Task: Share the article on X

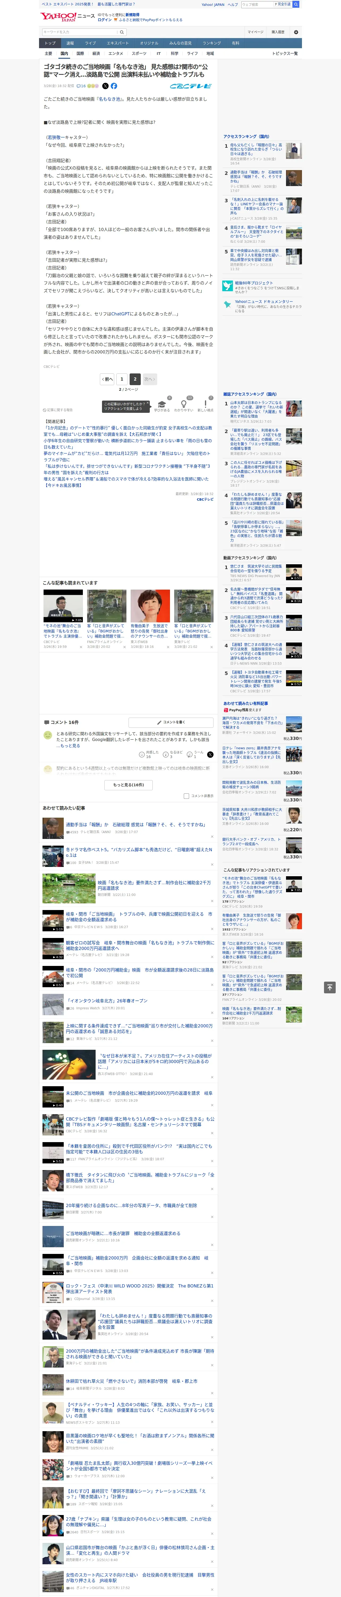Action: 105,86
